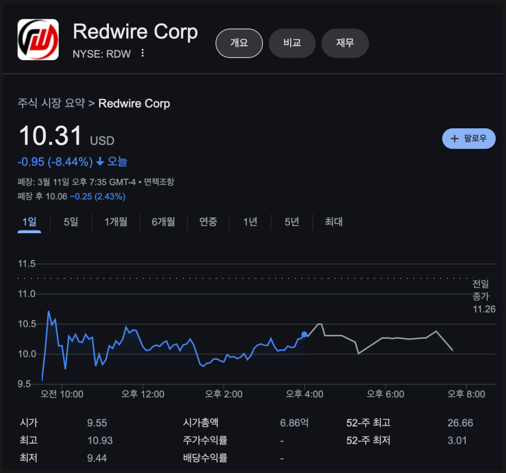Click the after-hours −0.25 (2.43%) value
506x473 pixels.
coord(98,196)
